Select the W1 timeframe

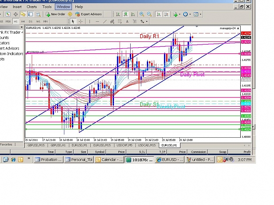38,21
